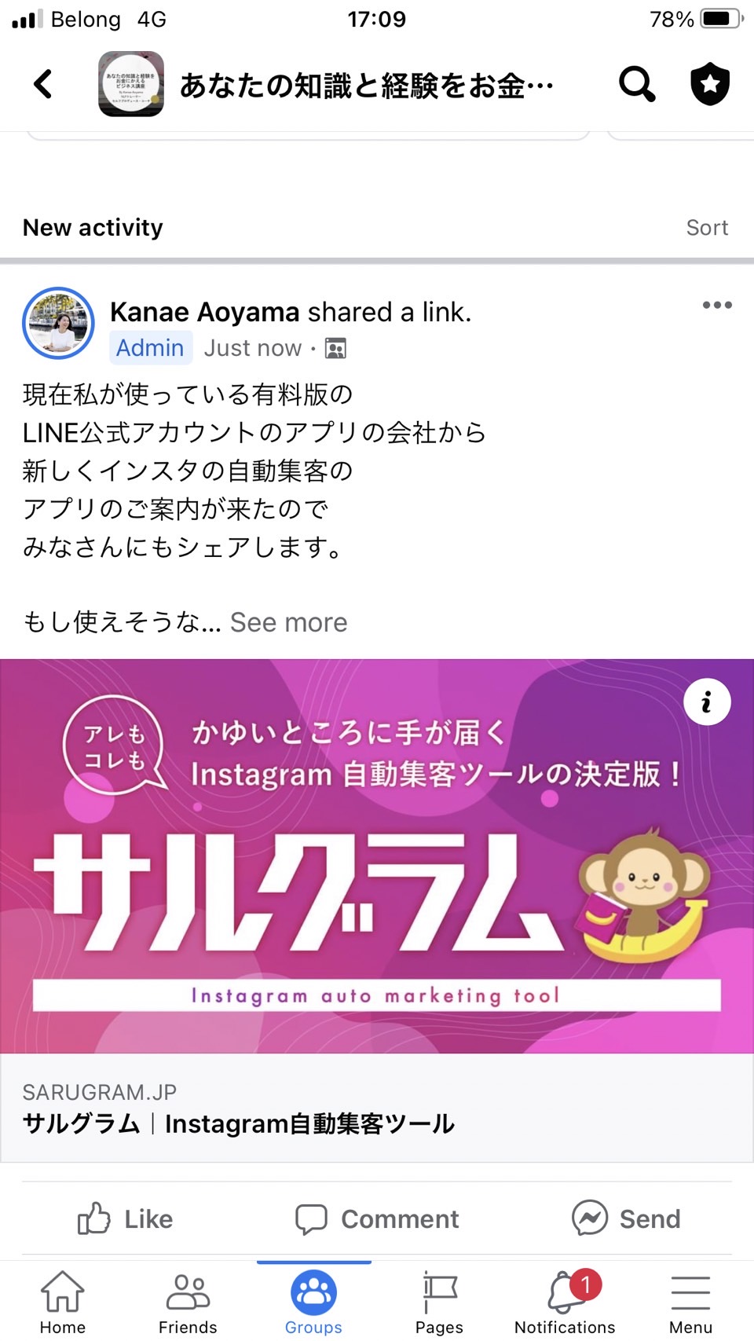Viewport: 754px width, 1341px height.
Task: Expand the Sort options for activity
Action: click(x=707, y=228)
